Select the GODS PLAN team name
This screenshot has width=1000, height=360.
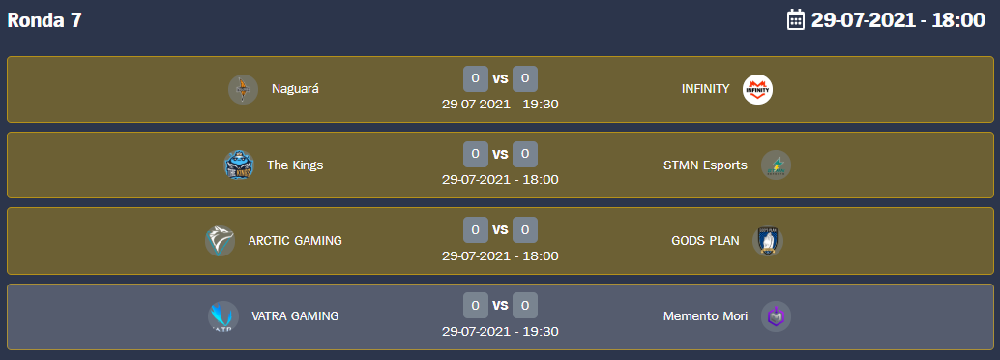(705, 241)
